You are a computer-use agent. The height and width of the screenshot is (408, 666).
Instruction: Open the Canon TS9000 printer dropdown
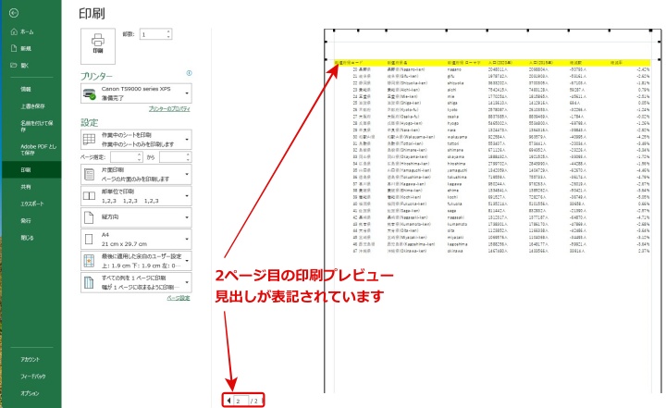pos(136,93)
